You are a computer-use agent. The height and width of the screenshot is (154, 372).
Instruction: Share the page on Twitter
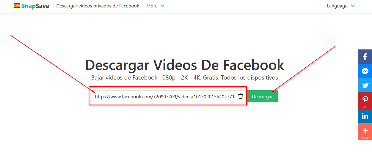tap(365, 85)
